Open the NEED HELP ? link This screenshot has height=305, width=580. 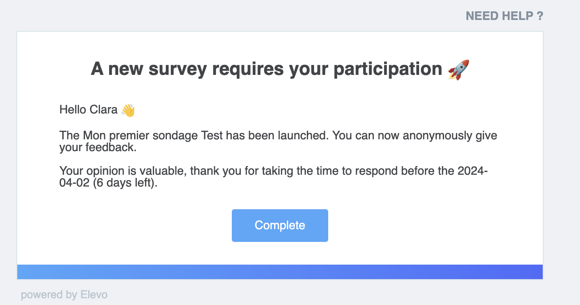pos(505,16)
